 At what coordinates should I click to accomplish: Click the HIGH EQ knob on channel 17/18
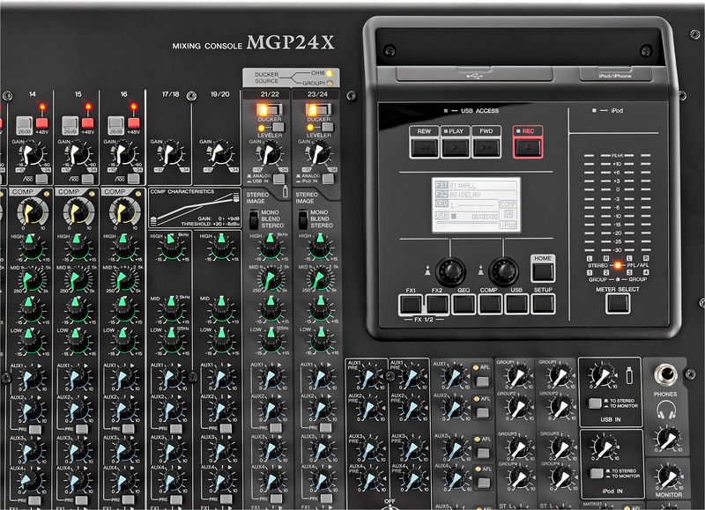(x=171, y=247)
